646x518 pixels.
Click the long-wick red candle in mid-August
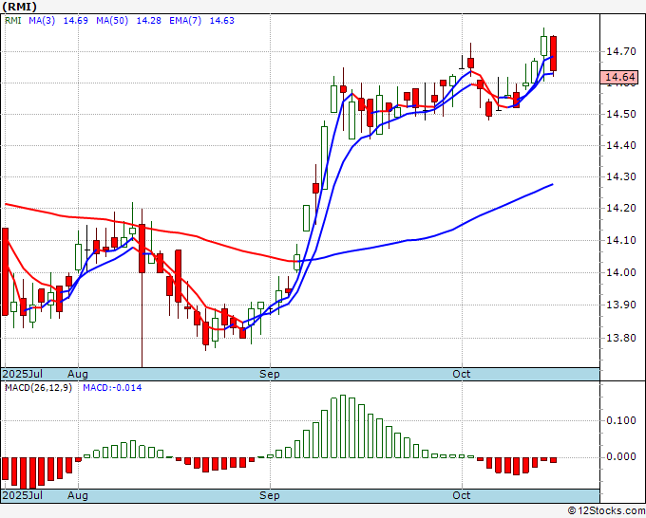[142, 249]
